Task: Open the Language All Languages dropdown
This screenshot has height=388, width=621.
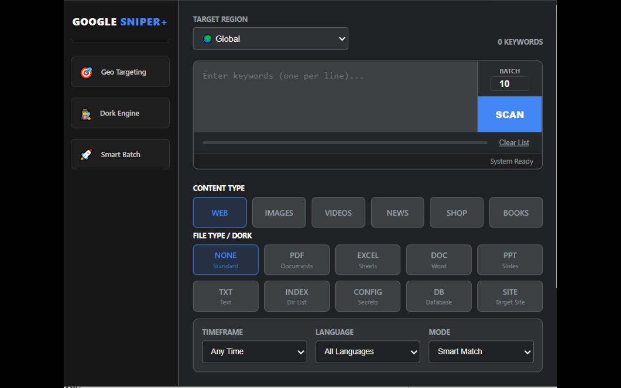Action: [368, 352]
